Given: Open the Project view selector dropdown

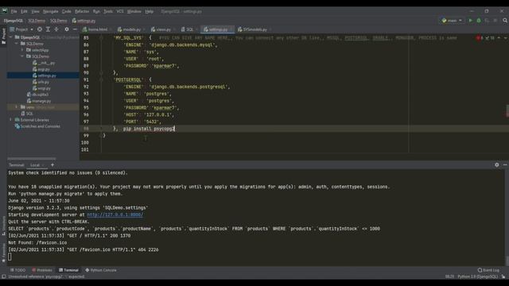Looking at the screenshot, I should 21,29.
